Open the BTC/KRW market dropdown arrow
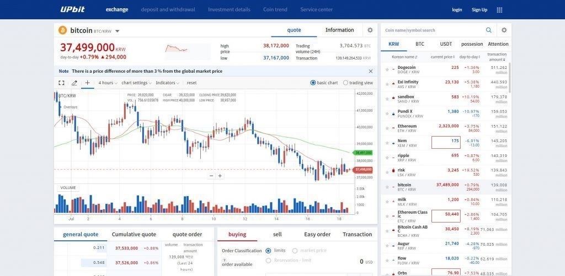This screenshot has height=276, width=565. [x=117, y=31]
